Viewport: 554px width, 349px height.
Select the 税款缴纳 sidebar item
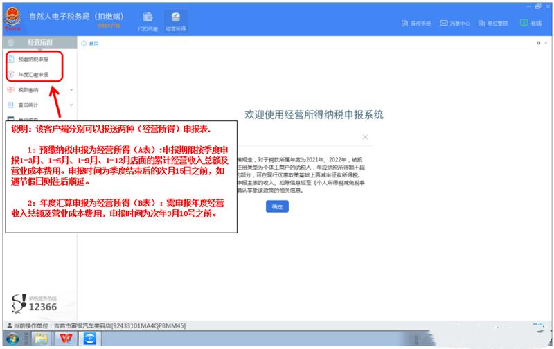(28, 90)
